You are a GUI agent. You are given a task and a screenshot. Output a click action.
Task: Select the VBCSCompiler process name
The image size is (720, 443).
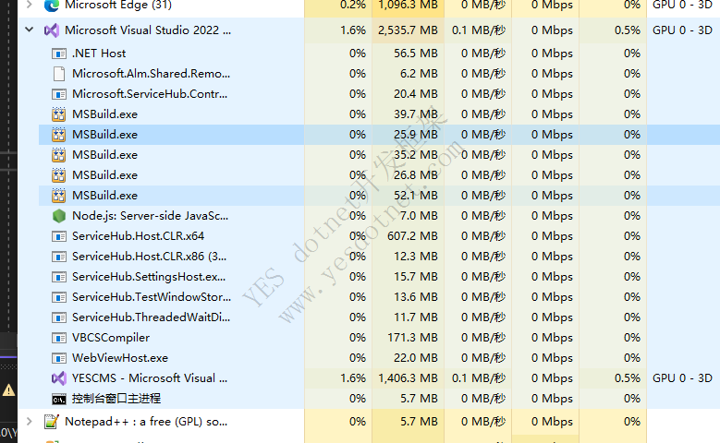coord(111,338)
